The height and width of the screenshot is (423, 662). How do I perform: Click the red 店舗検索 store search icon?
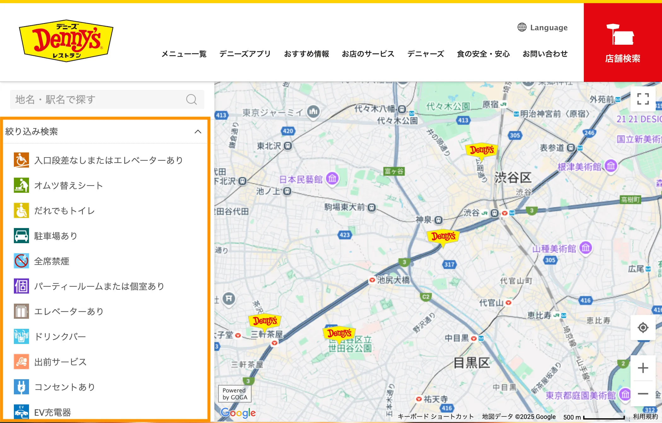click(x=622, y=41)
